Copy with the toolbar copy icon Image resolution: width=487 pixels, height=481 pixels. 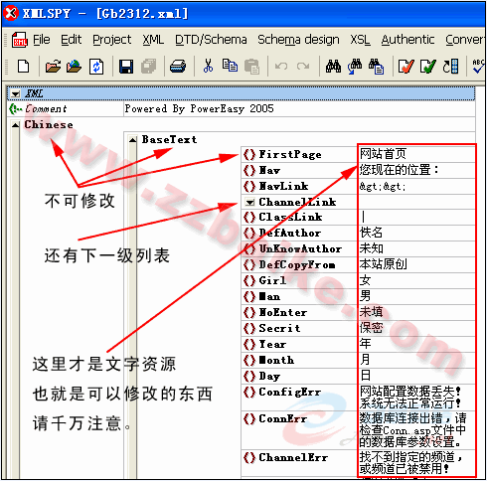click(x=230, y=66)
